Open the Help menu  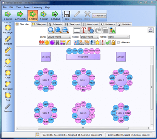47,8
